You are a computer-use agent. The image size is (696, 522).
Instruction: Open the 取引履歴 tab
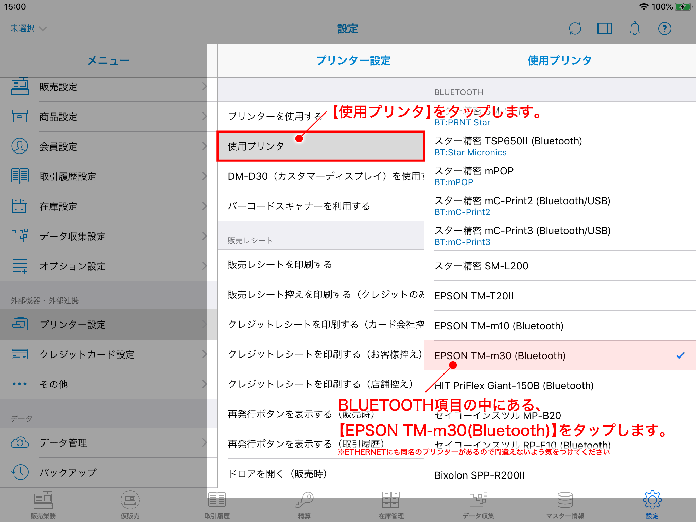(x=217, y=505)
